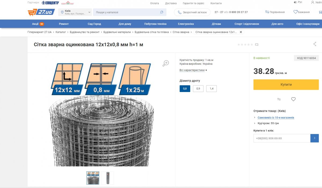This screenshot has height=188, width=322.
Task: Open the Для дому category
Action: 125,24
